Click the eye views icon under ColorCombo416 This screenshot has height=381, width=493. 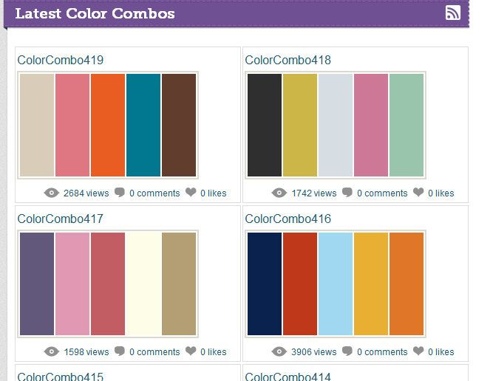[279, 351]
